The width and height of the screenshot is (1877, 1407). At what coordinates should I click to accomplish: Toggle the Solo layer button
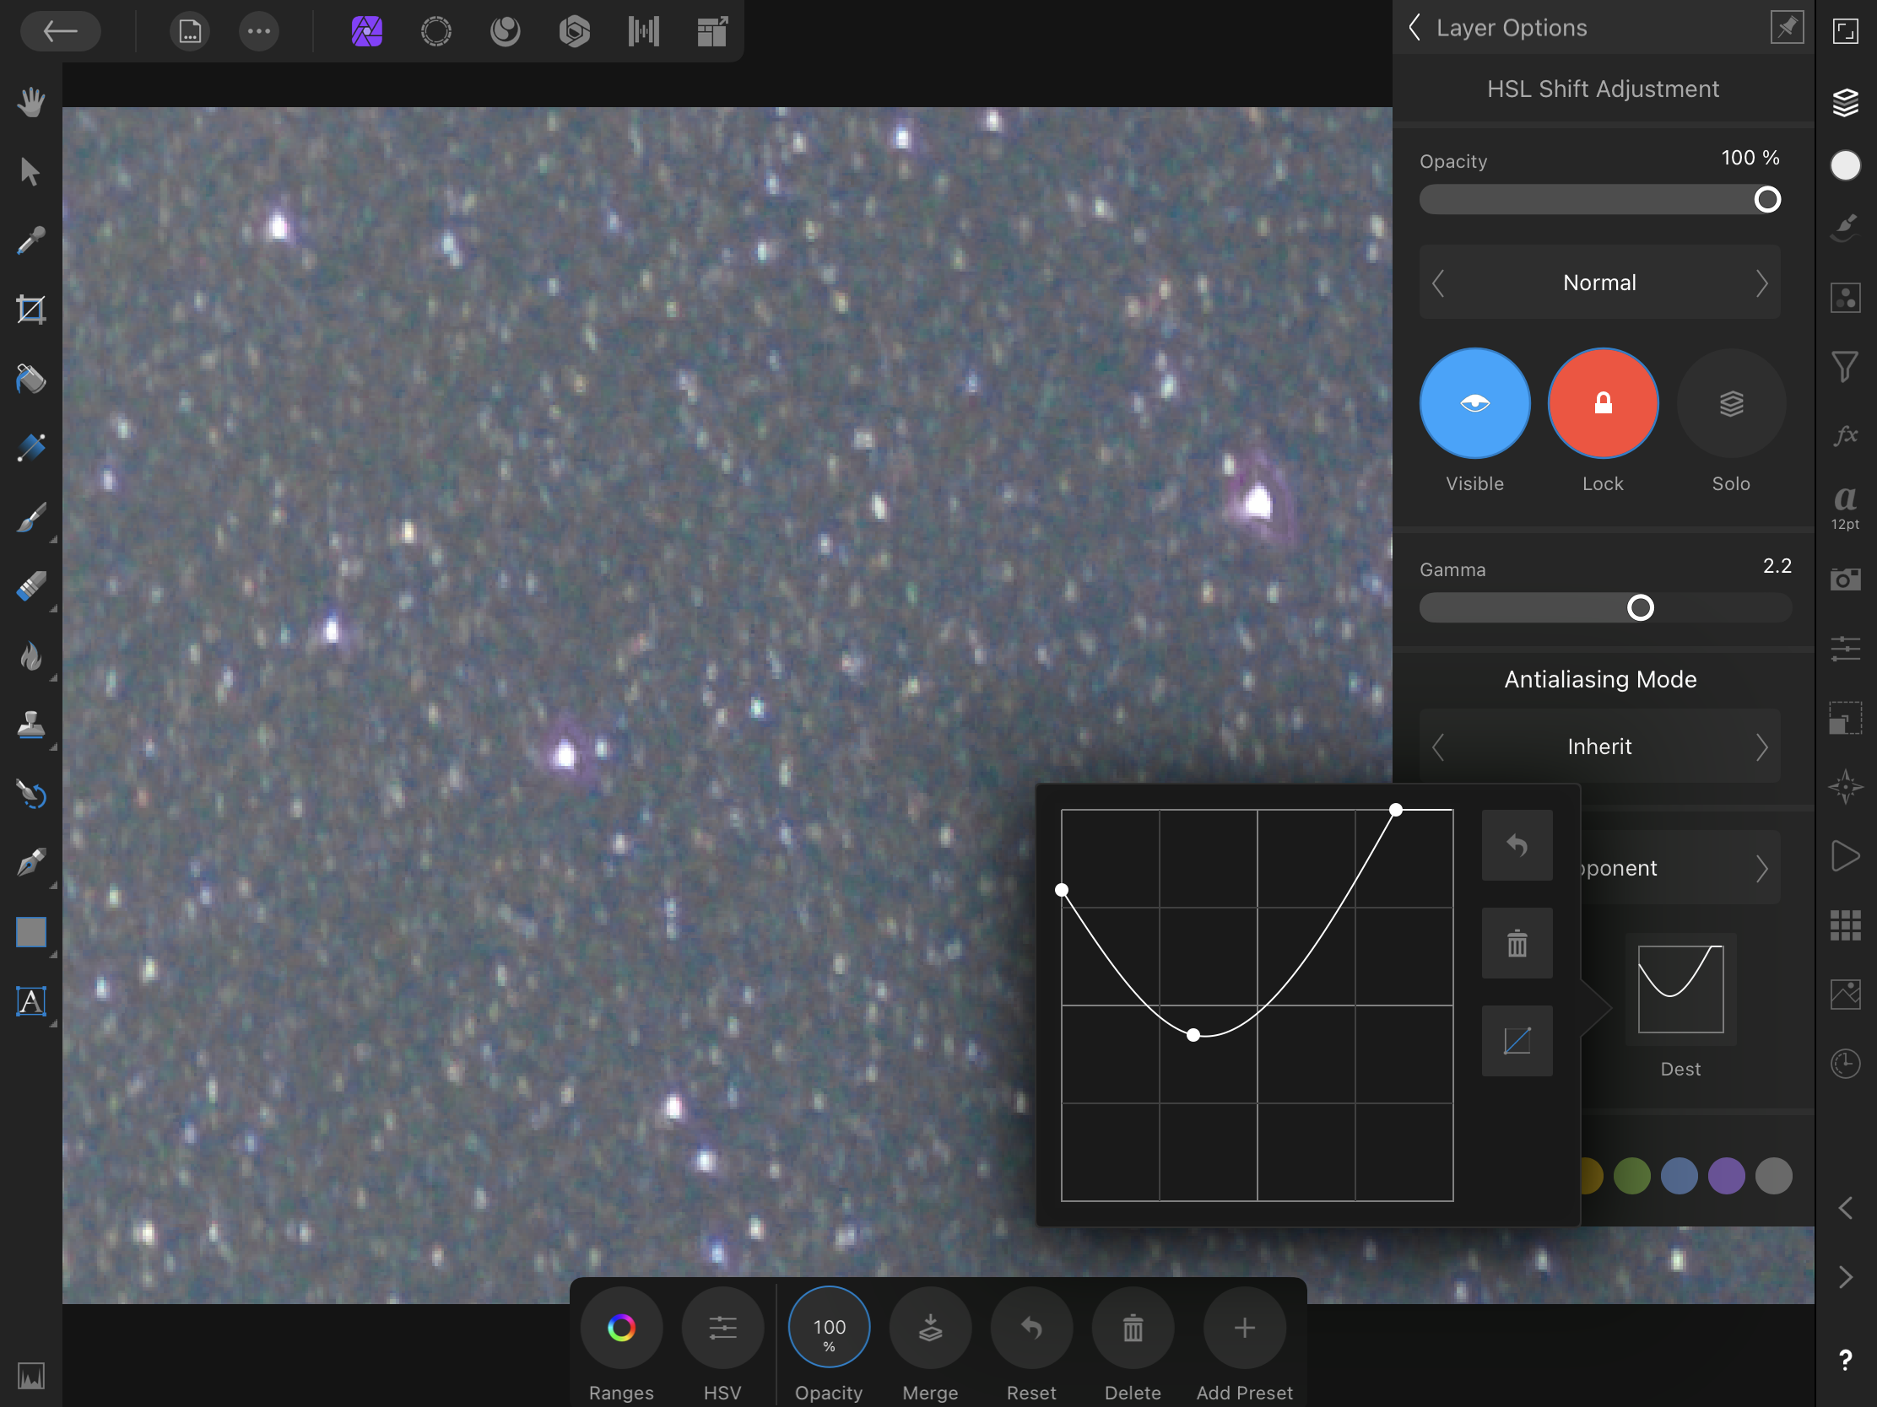coord(1730,403)
